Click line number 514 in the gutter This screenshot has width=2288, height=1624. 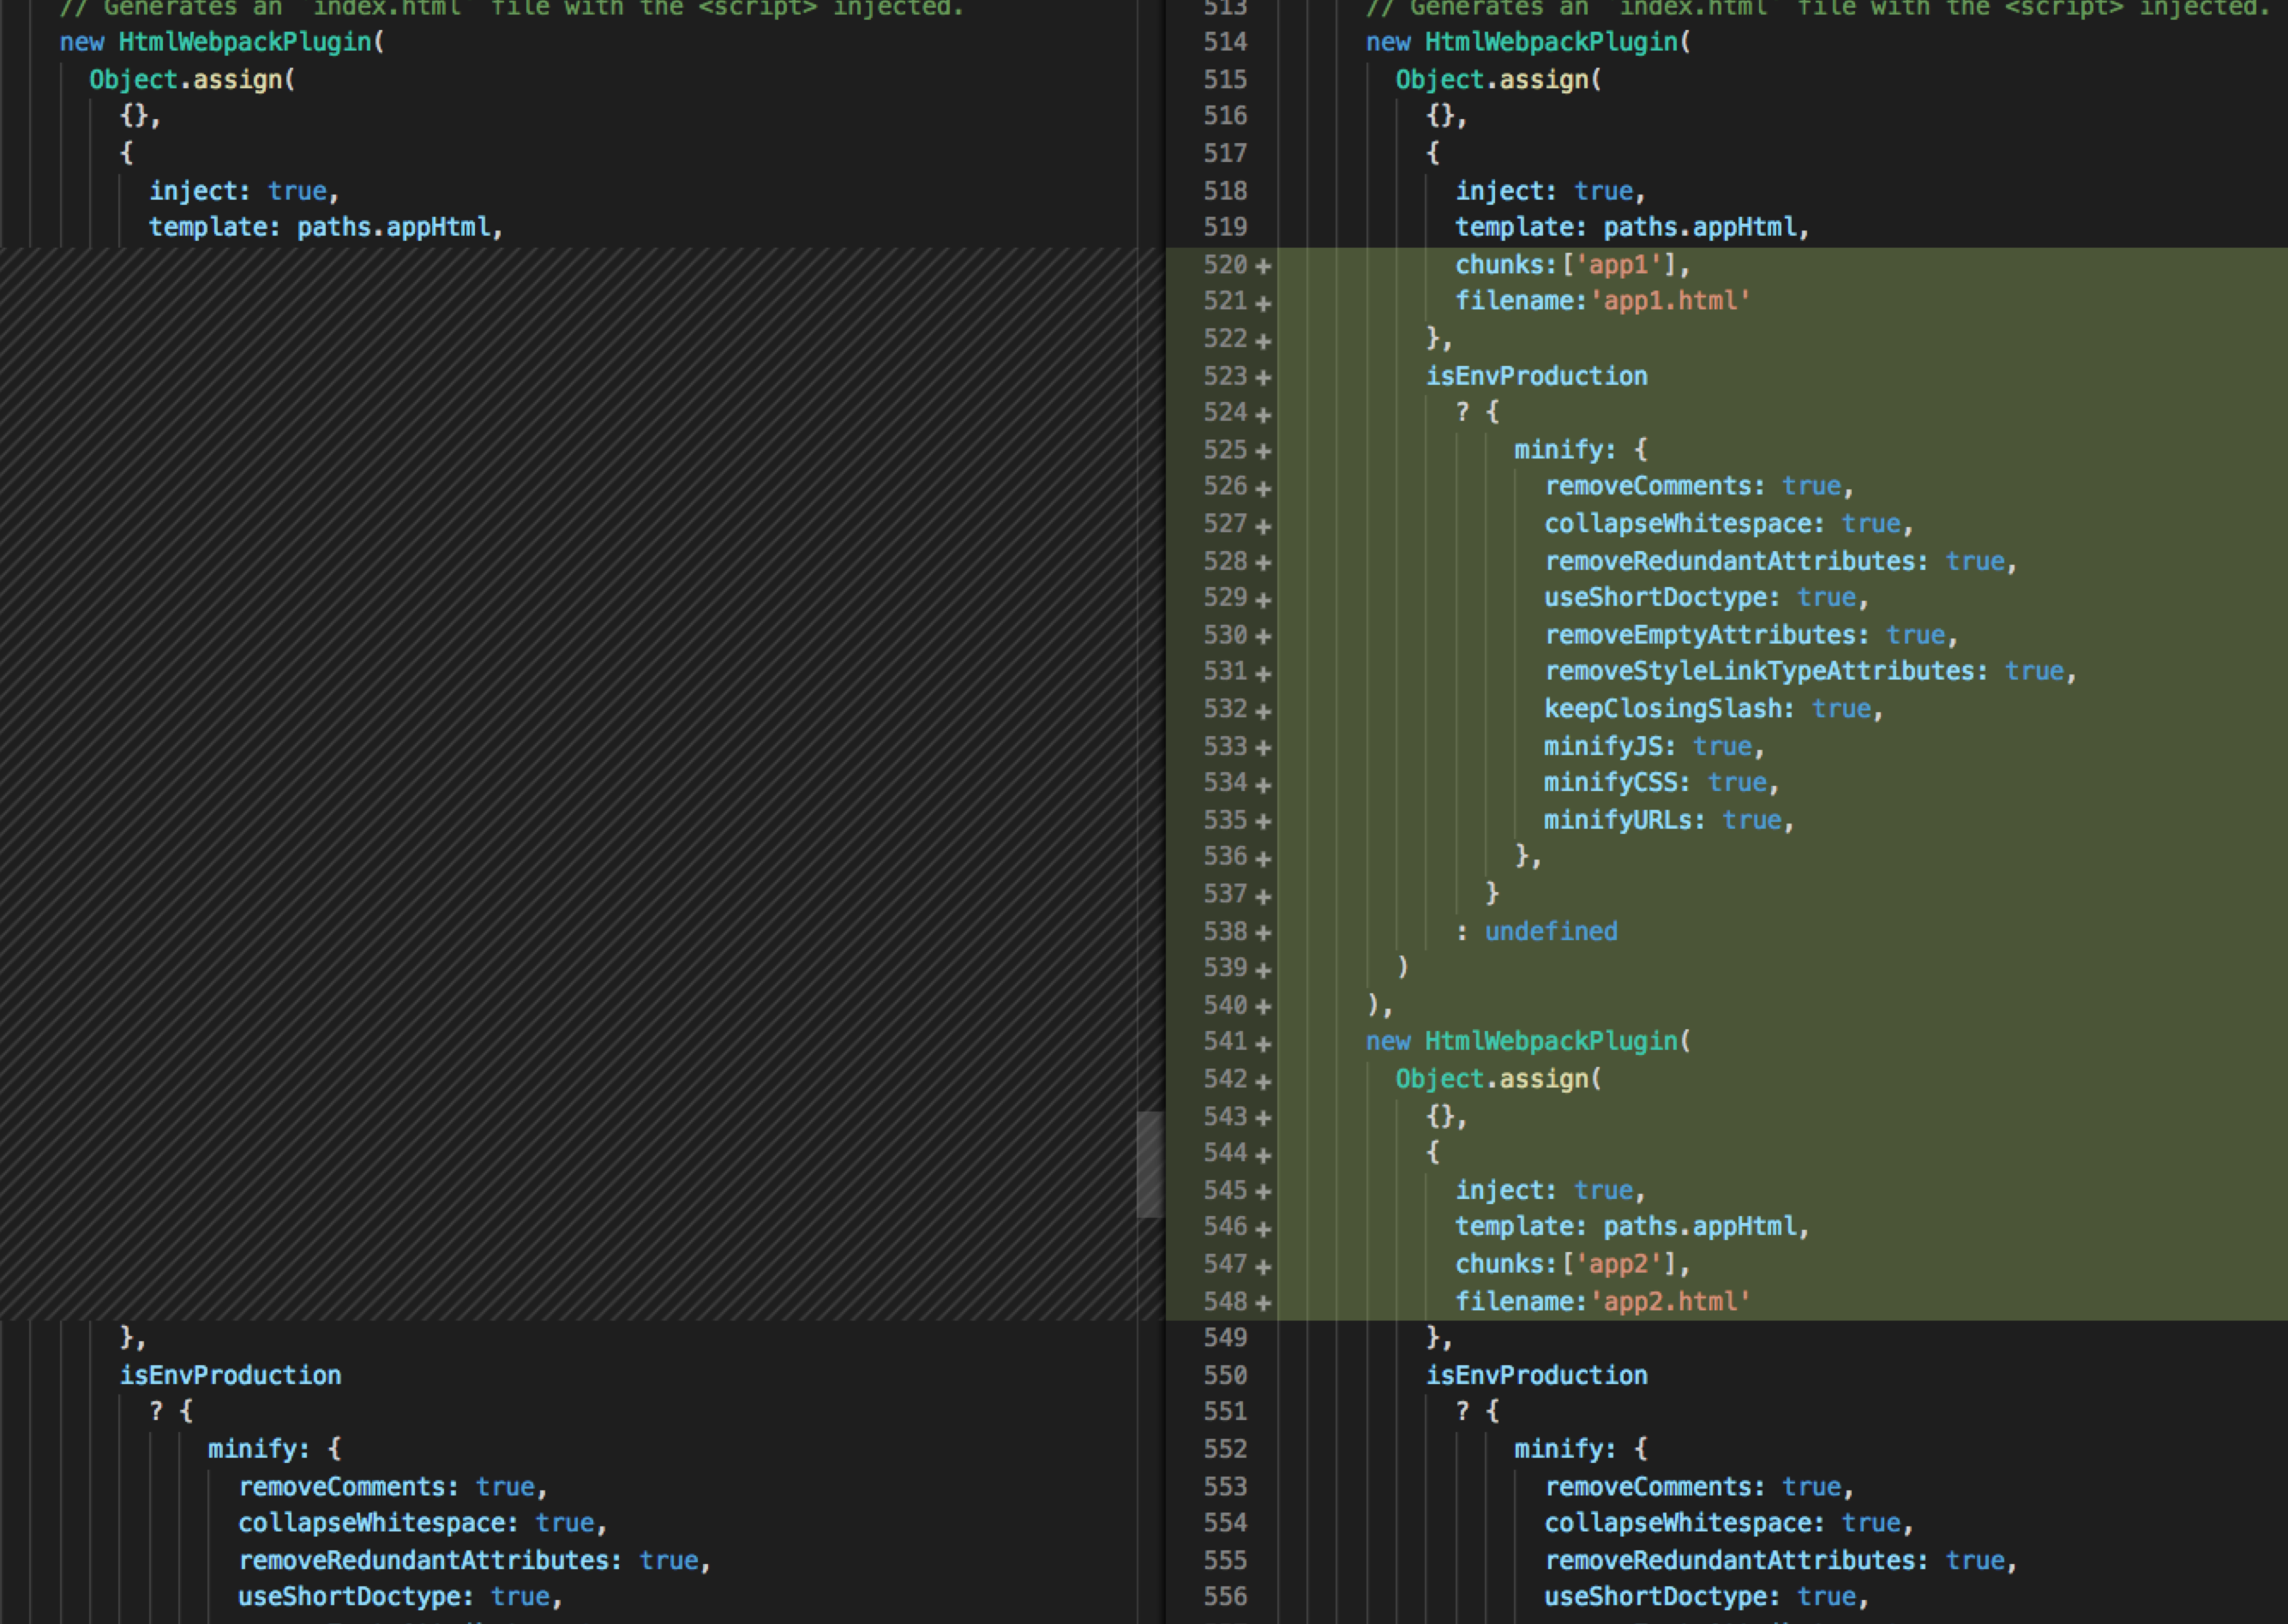click(1225, 42)
